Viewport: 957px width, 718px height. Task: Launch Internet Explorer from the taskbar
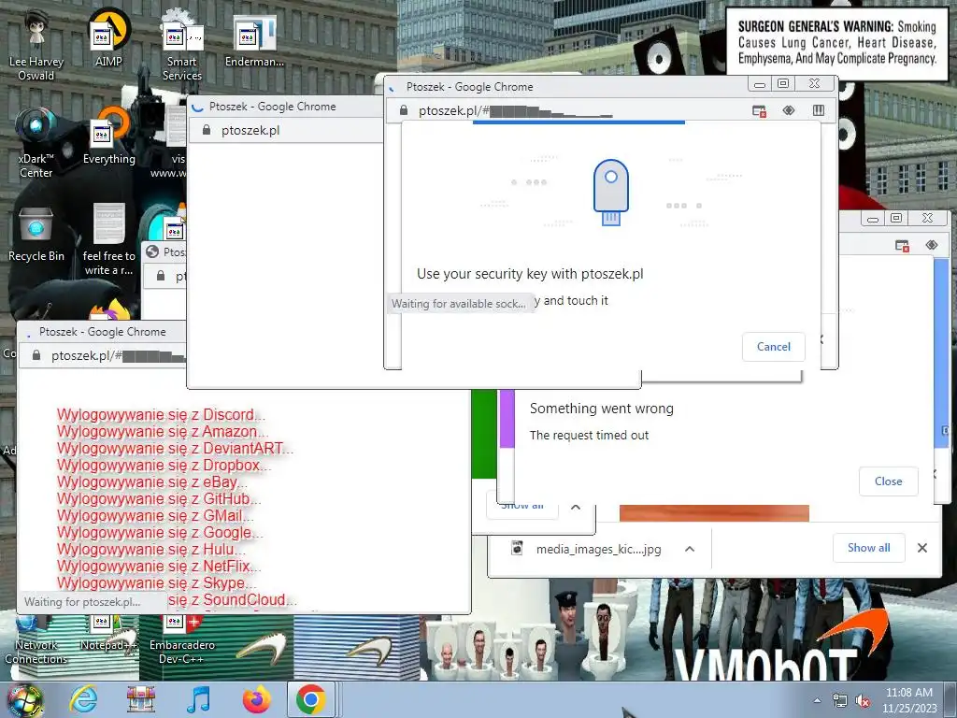[83, 699]
